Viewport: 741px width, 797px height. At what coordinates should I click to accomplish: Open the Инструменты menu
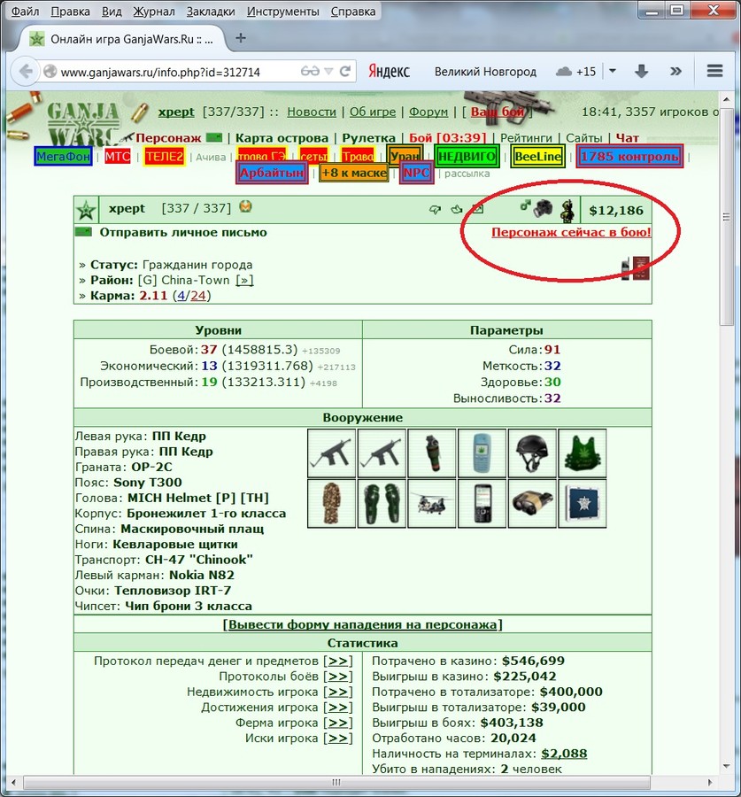(x=283, y=12)
